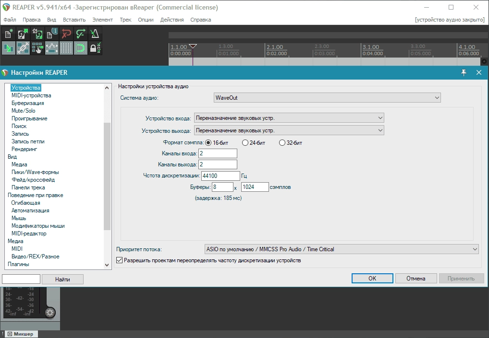Click the OK button

(x=372, y=278)
